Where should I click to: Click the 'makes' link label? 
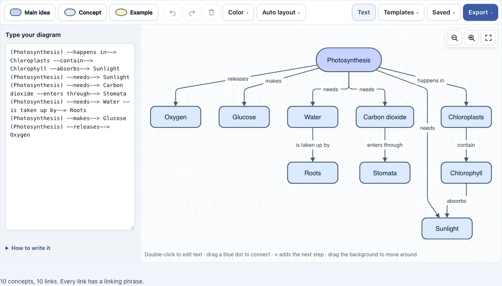(273, 81)
